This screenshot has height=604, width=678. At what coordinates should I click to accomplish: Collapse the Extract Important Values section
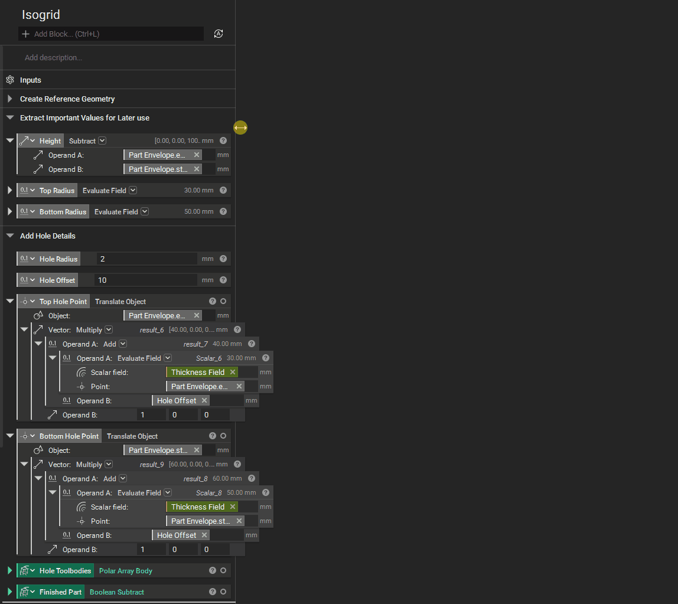pyautogui.click(x=9, y=117)
